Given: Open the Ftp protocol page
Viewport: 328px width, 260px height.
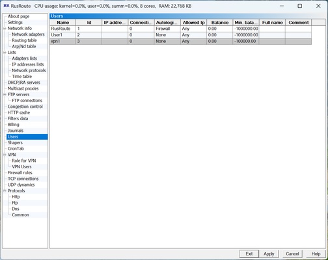Looking at the screenshot, I should tap(15, 203).
